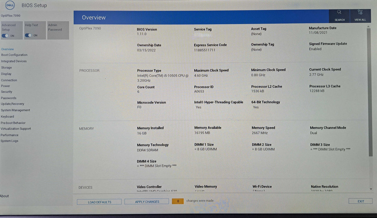The height and width of the screenshot is (218, 377).
Task: Click Processor L2 Cache 1536 kB
Action: click(x=258, y=91)
